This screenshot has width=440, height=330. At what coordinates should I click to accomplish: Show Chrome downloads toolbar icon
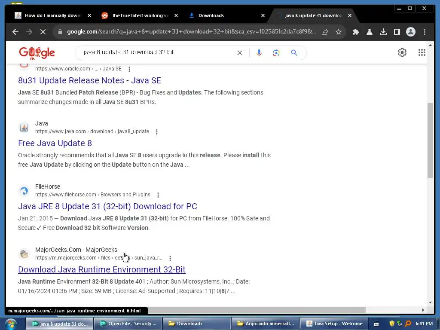coord(383,32)
